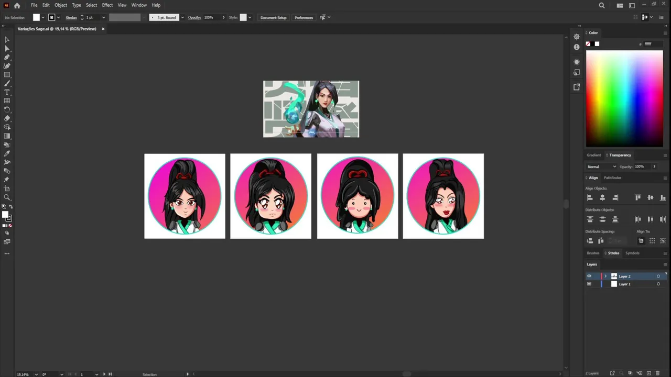Open the File menu
This screenshot has height=377, width=671.
34,5
